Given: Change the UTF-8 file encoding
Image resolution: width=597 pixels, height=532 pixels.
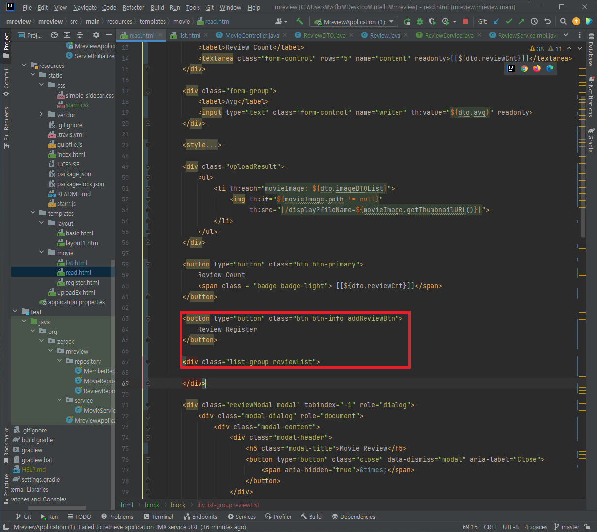Looking at the screenshot, I should tap(511, 527).
